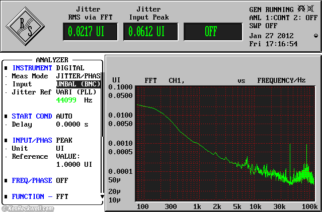
Task: Click the INPUT/PHAS section bullet marker
Action: [6, 140]
